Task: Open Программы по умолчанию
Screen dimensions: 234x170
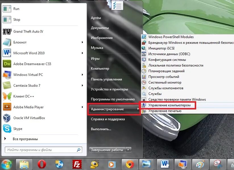Action: [x=113, y=99]
